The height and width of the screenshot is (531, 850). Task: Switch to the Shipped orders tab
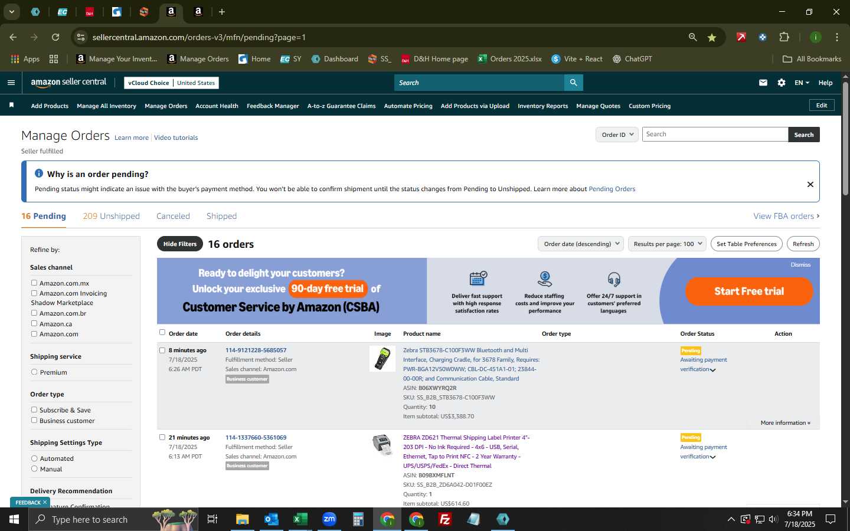pyautogui.click(x=221, y=216)
